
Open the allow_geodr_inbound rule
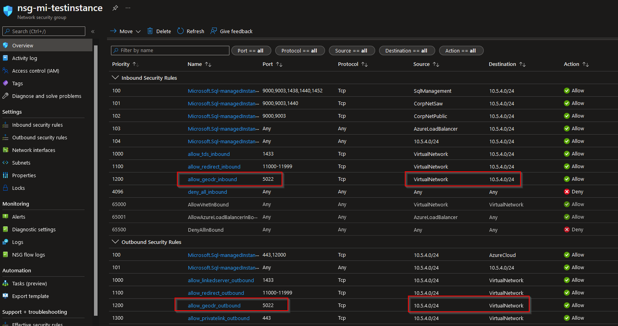tap(212, 179)
